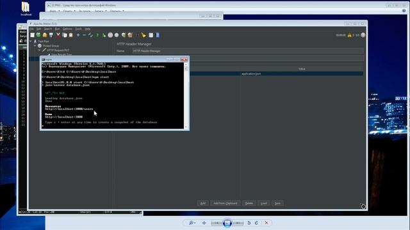This screenshot has width=410, height=230.
Task: Open the Запись dropdown in photo viewer
Action: [101, 11]
